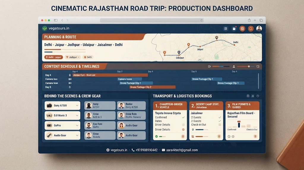Image resolution: width=304 pixels, height=170 pixels.
Task: Select the Delhi - Jaipur route chip
Action: coord(53,57)
